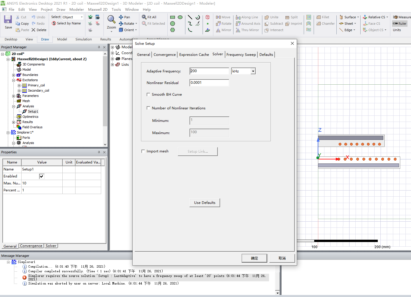
Task: Enable the Smooth BH Curve checkbox
Action: tap(148, 95)
